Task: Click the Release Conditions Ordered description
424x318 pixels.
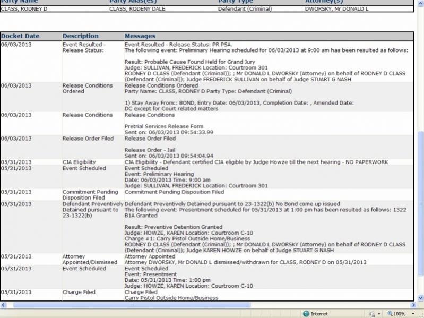Action: (88, 88)
